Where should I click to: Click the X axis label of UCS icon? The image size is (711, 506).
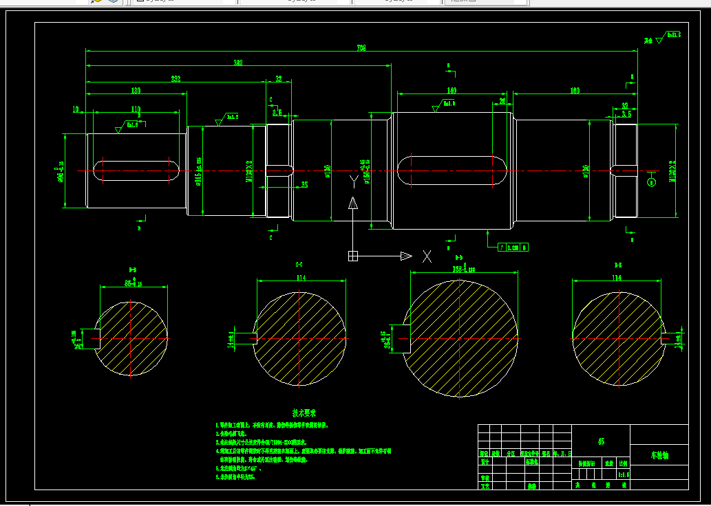tap(427, 256)
